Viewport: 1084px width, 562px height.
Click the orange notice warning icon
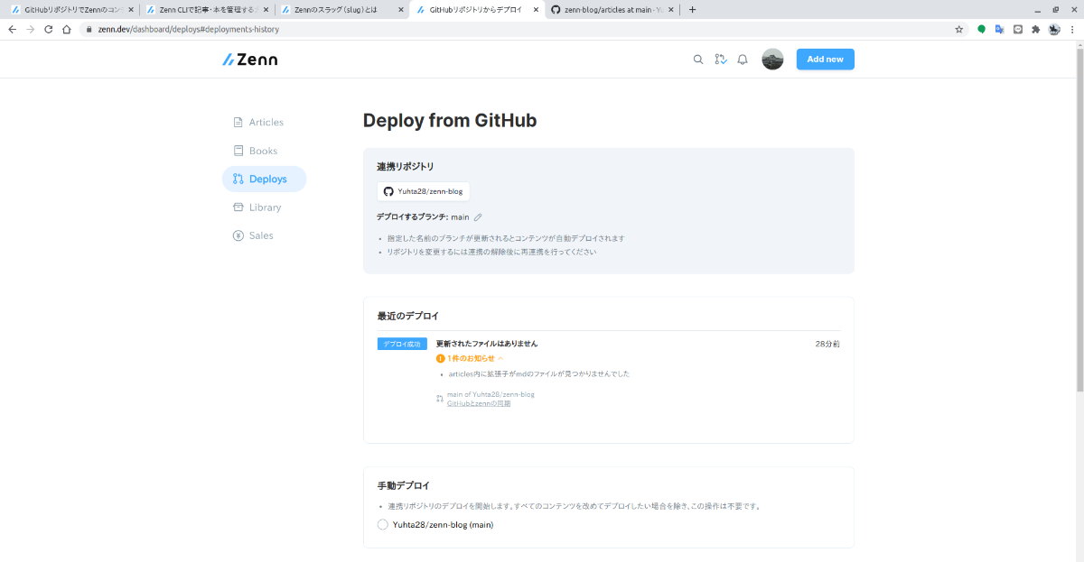tap(441, 358)
